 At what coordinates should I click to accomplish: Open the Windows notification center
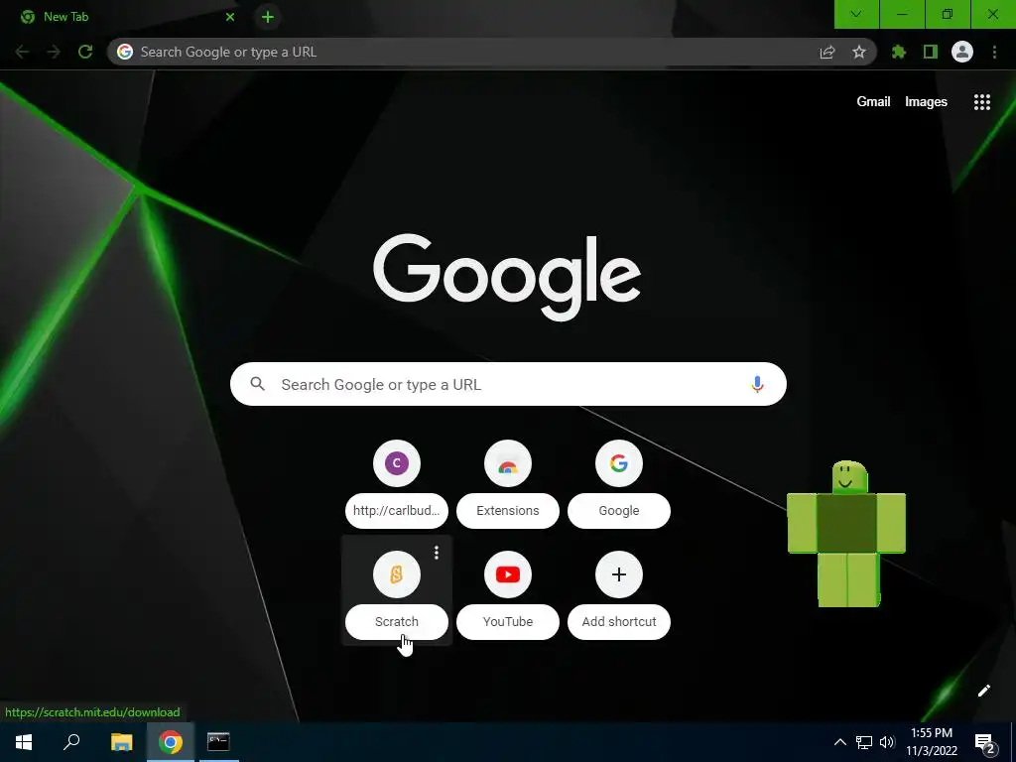985,743
